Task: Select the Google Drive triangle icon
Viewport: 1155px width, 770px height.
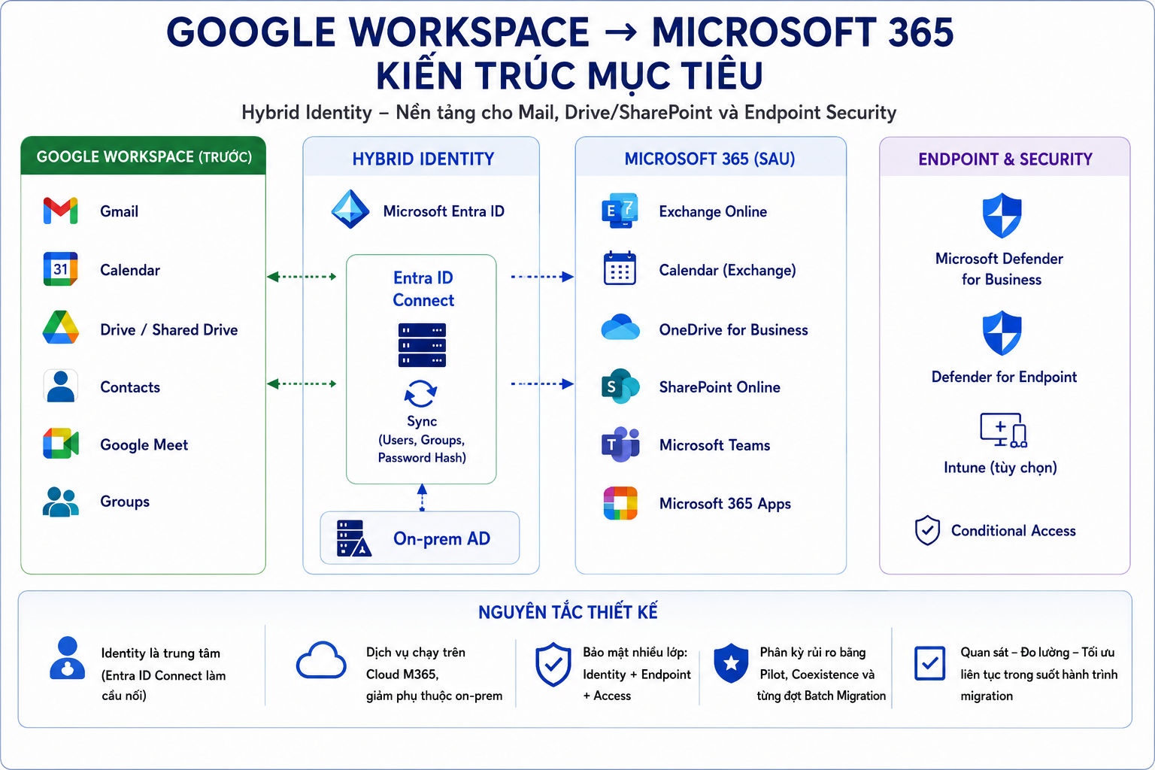Action: (x=61, y=328)
